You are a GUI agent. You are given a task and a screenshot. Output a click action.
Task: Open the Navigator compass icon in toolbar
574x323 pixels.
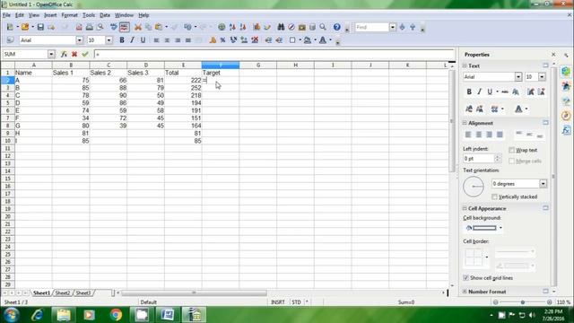pyautogui.click(x=291, y=27)
